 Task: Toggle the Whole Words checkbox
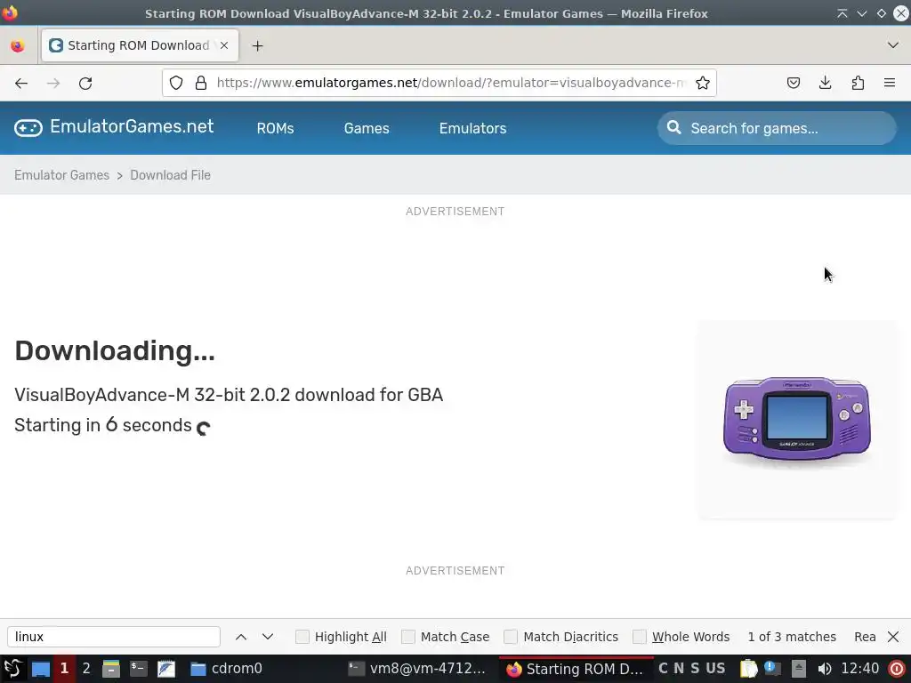(639, 637)
